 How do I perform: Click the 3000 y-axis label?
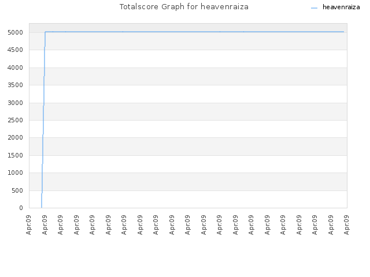[16, 103]
